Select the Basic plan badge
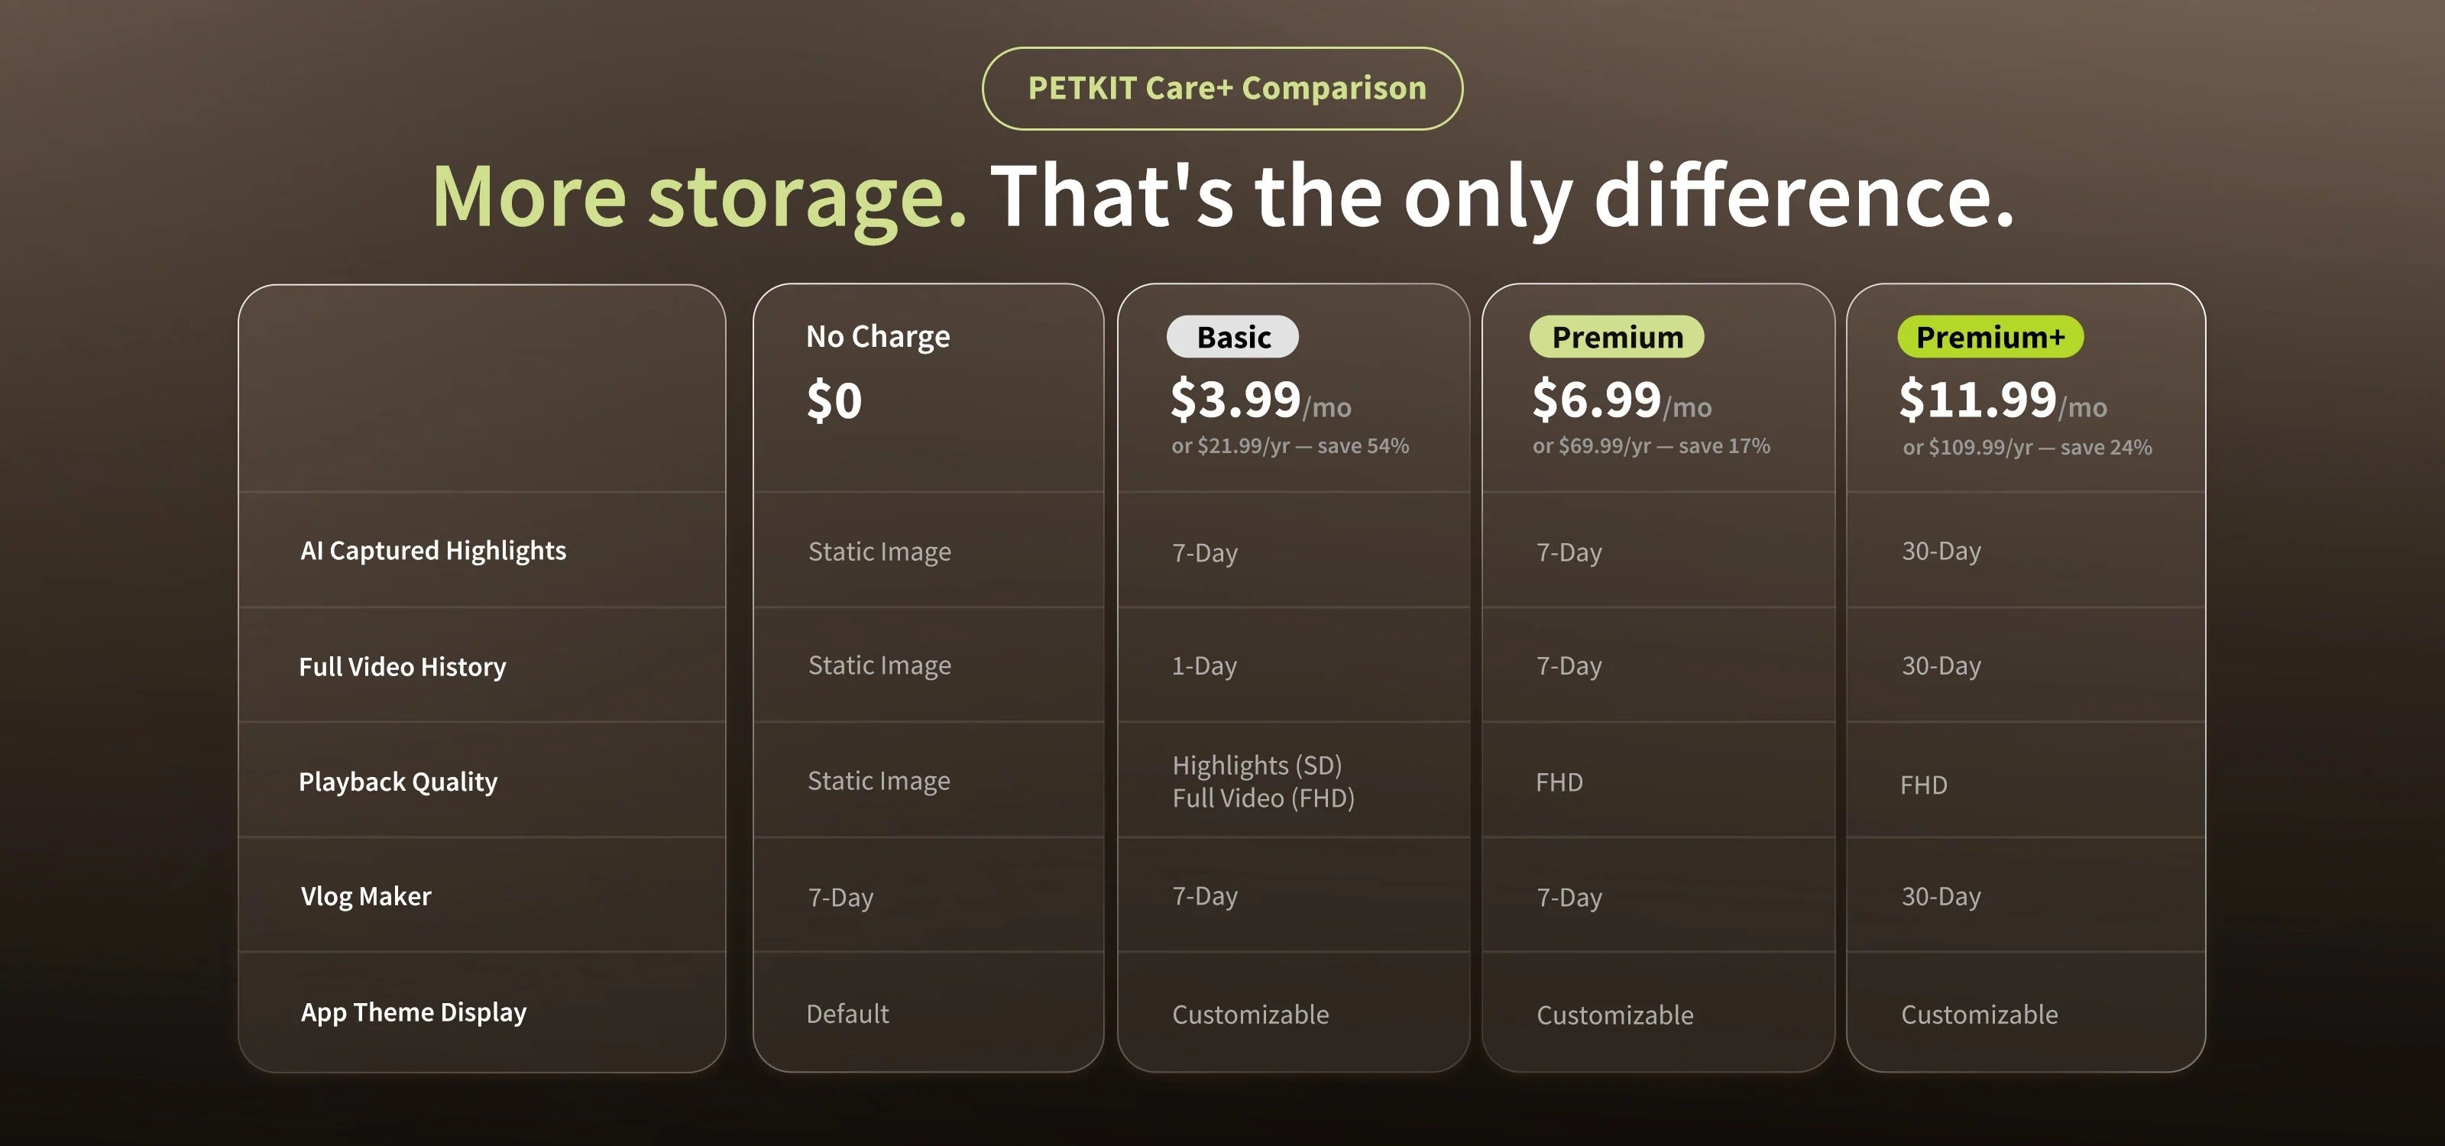 click(1232, 337)
